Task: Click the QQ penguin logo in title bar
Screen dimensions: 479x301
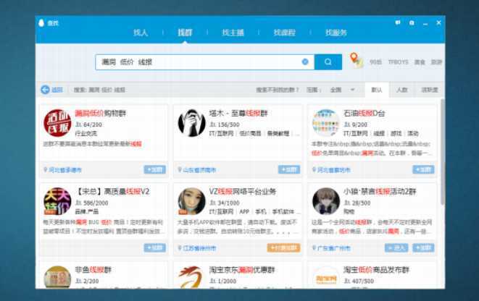Action: [41, 23]
